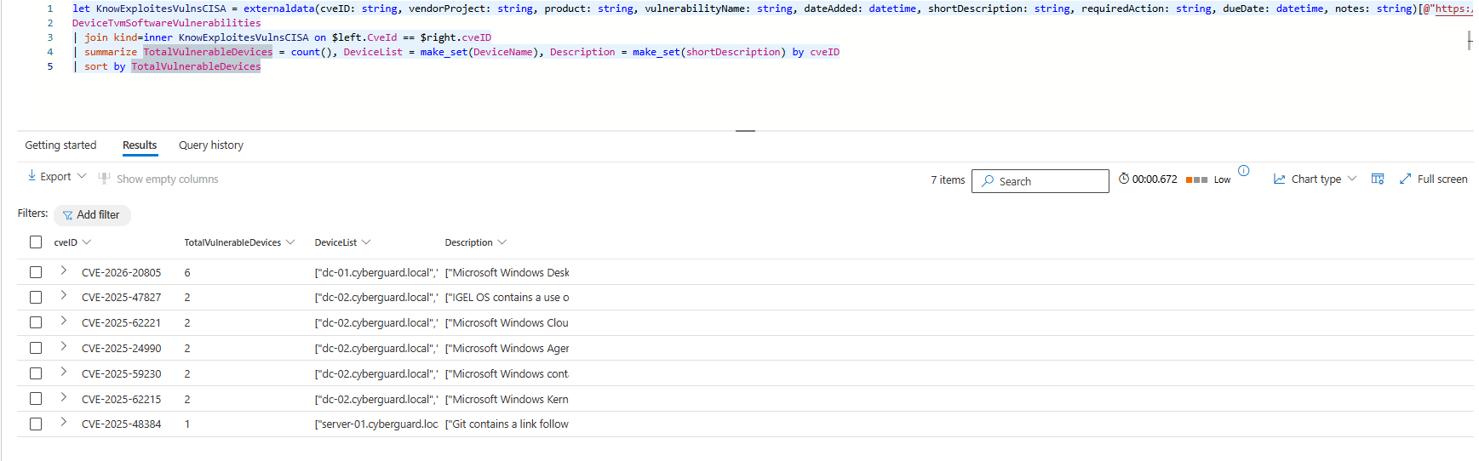
Task: Click the Add filter button
Action: (x=92, y=215)
